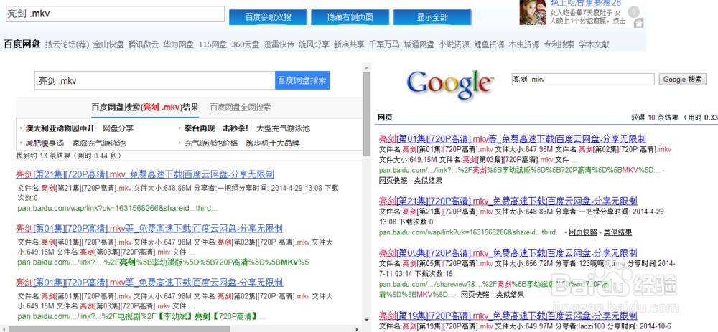The width and height of the screenshot is (718, 332).
Task: Open 类似结果 under the 第21集 Google result
Action: point(617,232)
